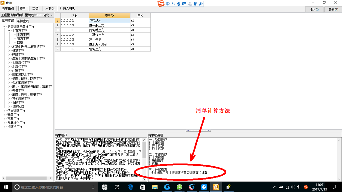342x192 pixels.
Task: Click the Sogou input method logo
Action: tap(161, 3)
